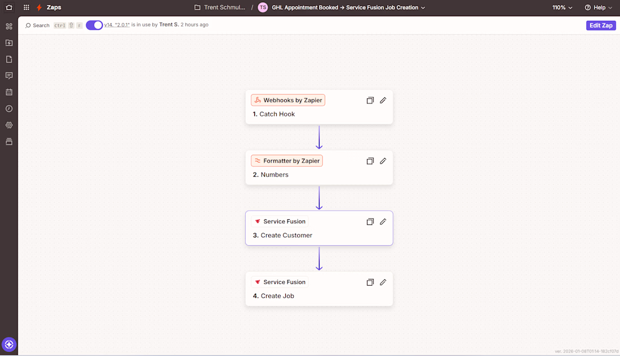Image resolution: width=620 pixels, height=356 pixels.
Task: Click the Zaps label in header
Action: click(x=54, y=7)
